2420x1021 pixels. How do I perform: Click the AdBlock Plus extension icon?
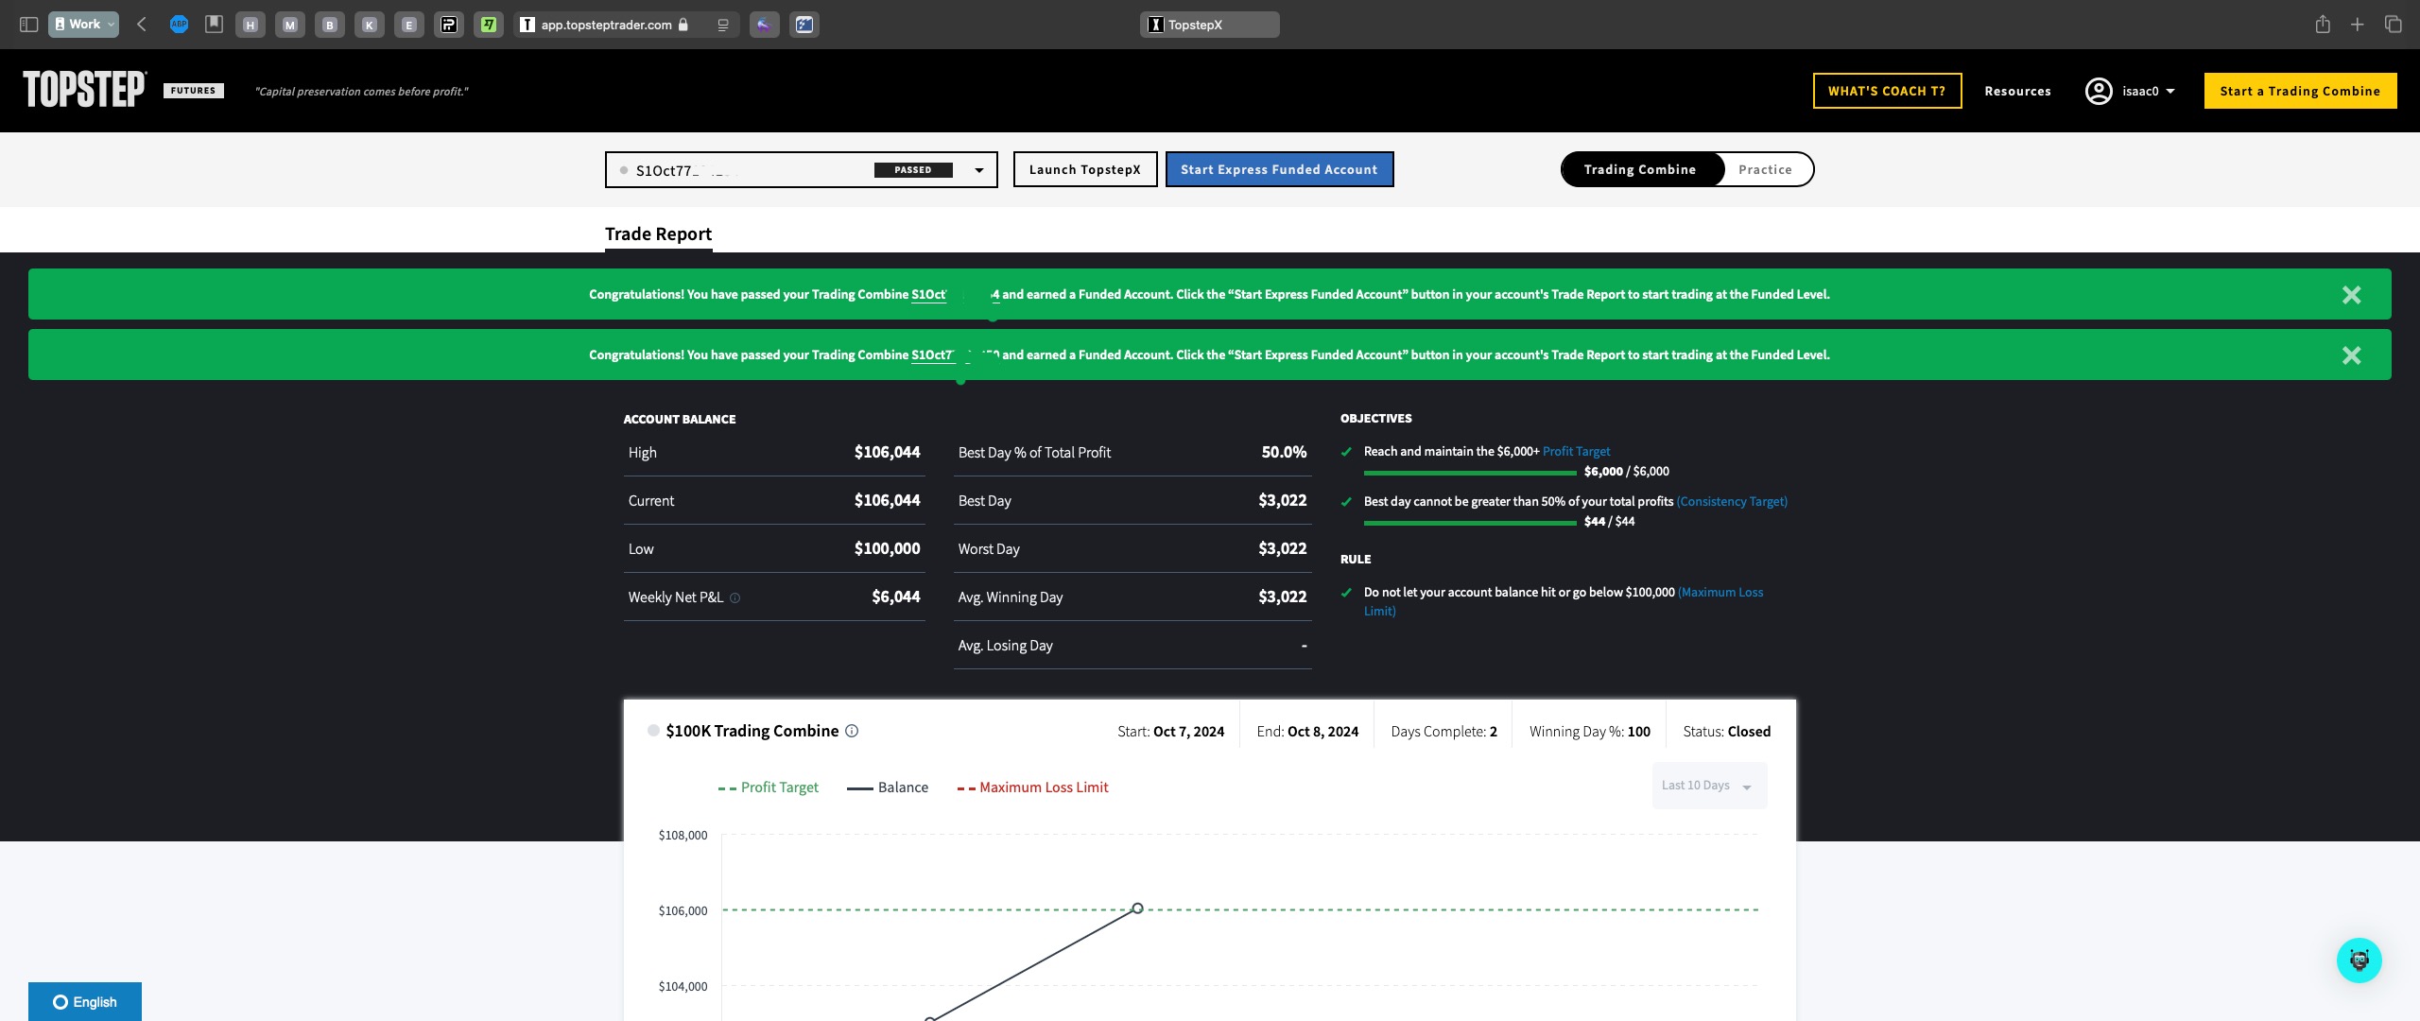179,25
